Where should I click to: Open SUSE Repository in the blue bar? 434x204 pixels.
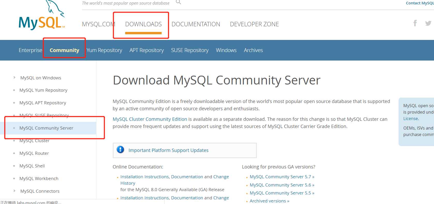[190, 50]
